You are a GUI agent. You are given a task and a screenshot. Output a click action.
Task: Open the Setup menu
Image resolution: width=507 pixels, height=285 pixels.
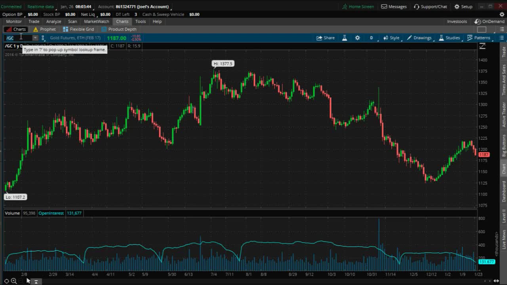(463, 6)
